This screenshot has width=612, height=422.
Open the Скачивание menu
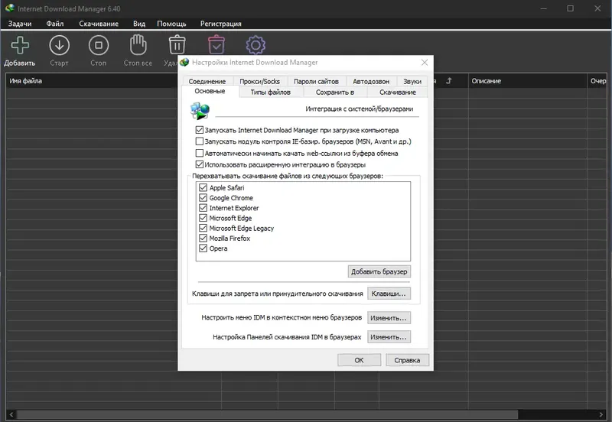99,24
